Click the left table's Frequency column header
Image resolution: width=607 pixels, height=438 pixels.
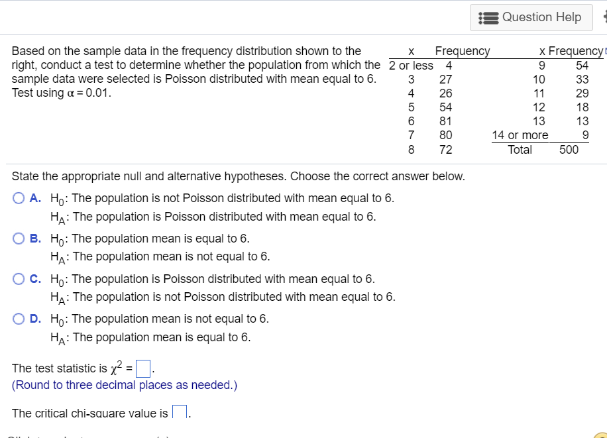(x=462, y=51)
